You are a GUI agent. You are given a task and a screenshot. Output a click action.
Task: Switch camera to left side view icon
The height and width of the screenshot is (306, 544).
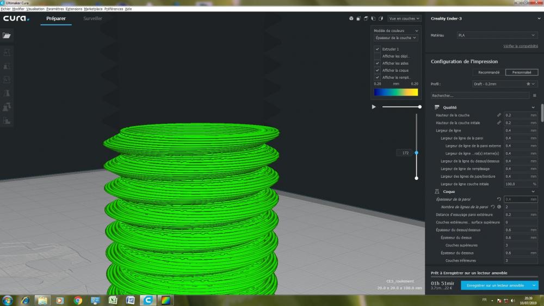[373, 18]
